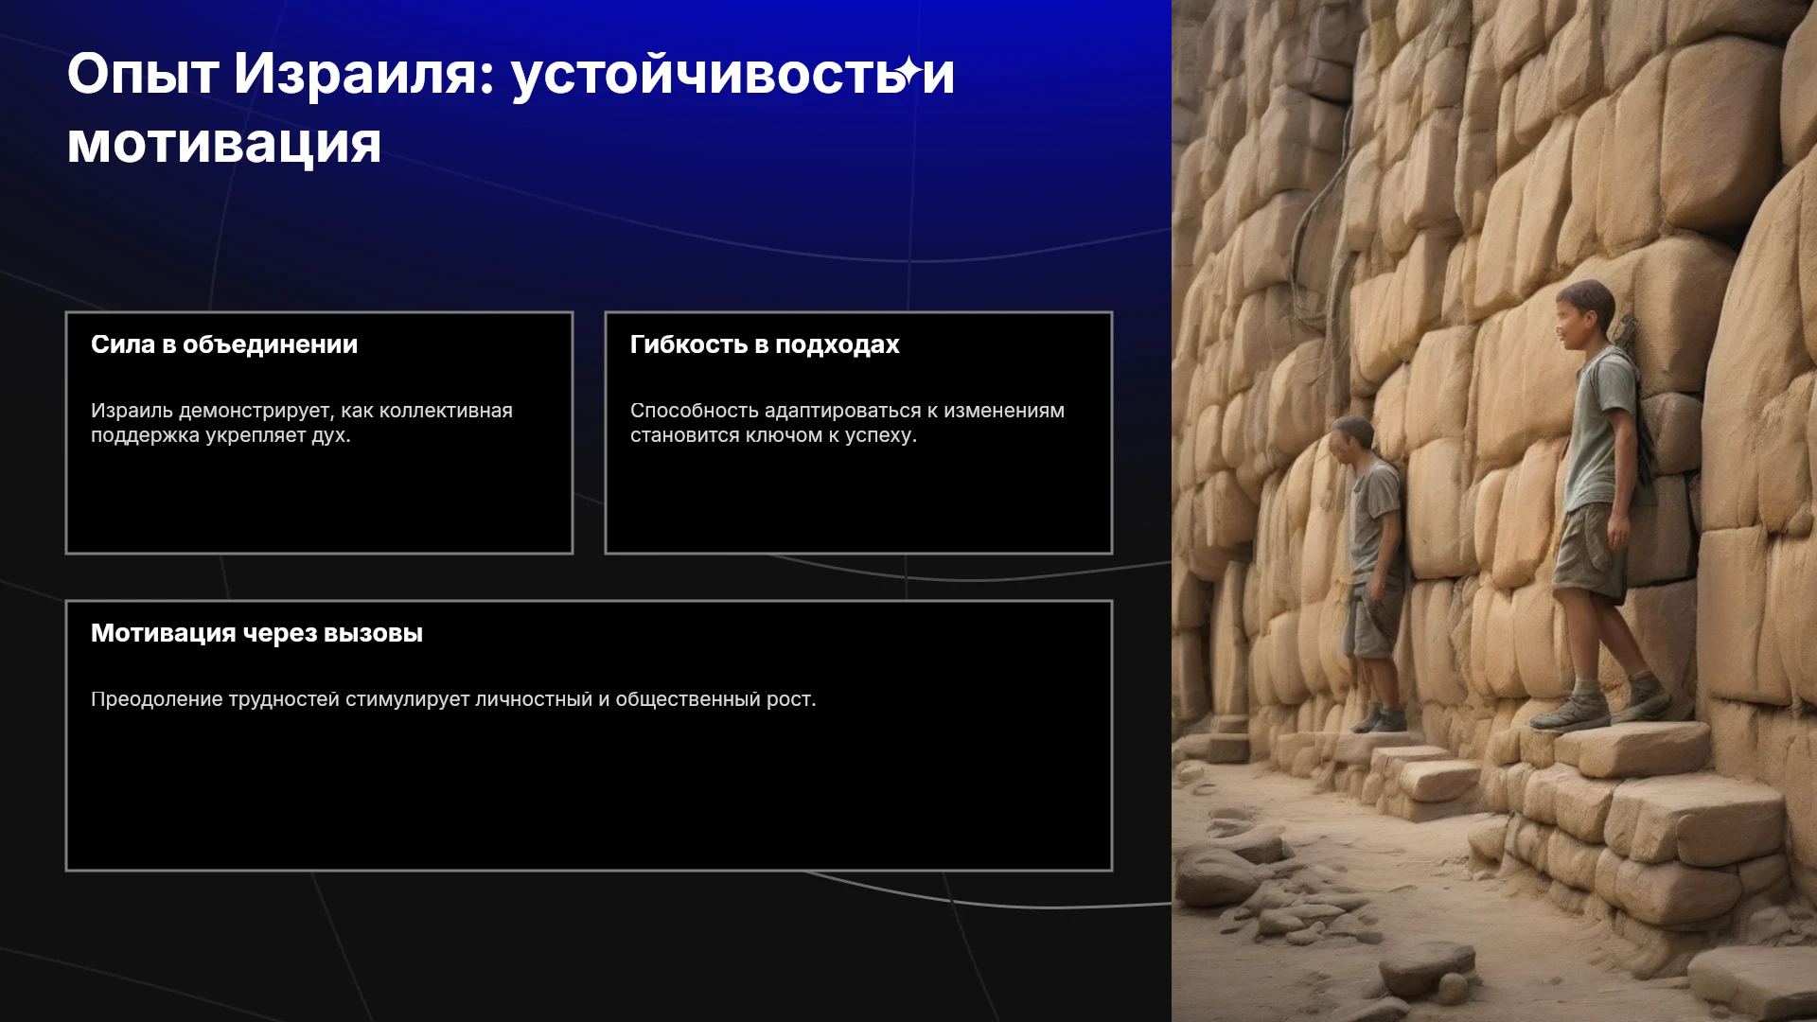Click empty area of 'Мотивация через вызовы' card
The width and height of the screenshot is (1817, 1022).
[x=589, y=795]
